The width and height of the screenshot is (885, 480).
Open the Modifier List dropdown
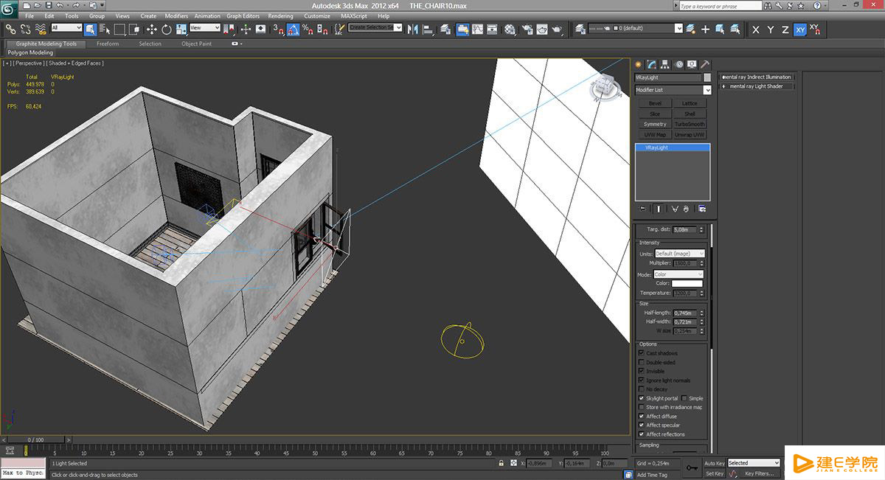(x=673, y=90)
